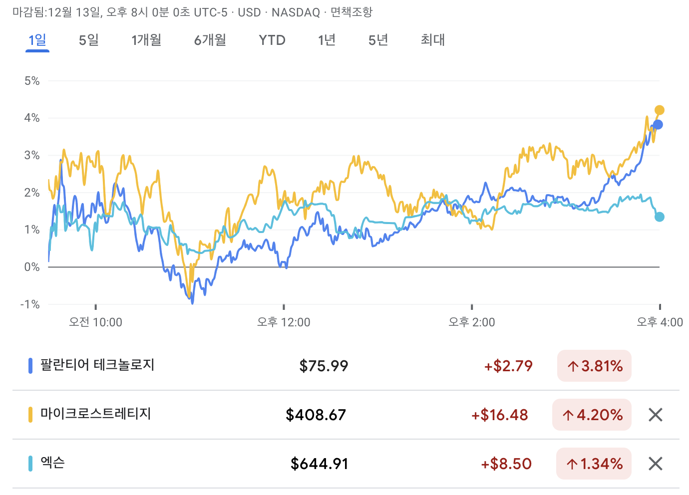
Task: Click the 4% y-axis label
Action: (32, 118)
